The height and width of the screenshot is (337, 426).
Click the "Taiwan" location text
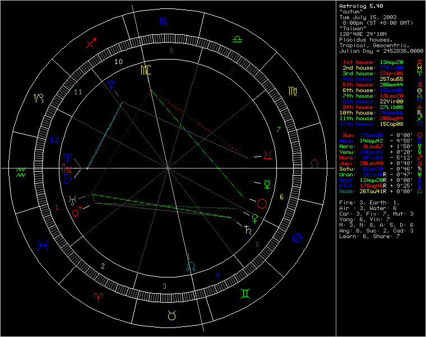point(353,28)
